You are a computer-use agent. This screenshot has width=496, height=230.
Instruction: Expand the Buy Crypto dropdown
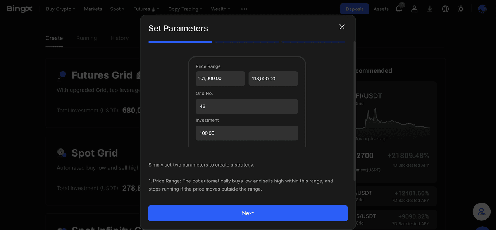[60, 9]
